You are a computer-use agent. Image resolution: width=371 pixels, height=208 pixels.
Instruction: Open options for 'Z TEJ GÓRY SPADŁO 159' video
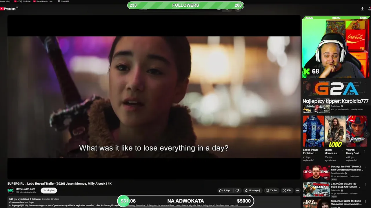click(x=366, y=184)
